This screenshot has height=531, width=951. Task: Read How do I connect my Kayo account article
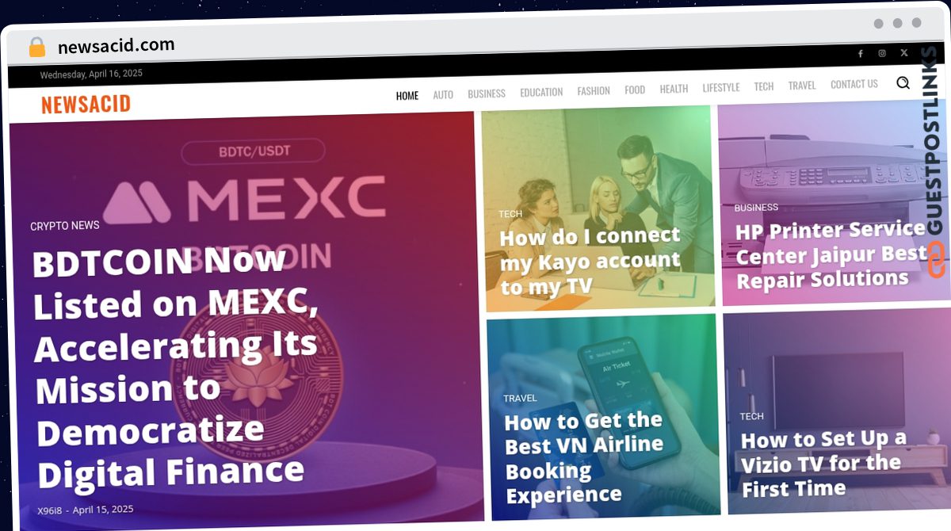pos(590,261)
